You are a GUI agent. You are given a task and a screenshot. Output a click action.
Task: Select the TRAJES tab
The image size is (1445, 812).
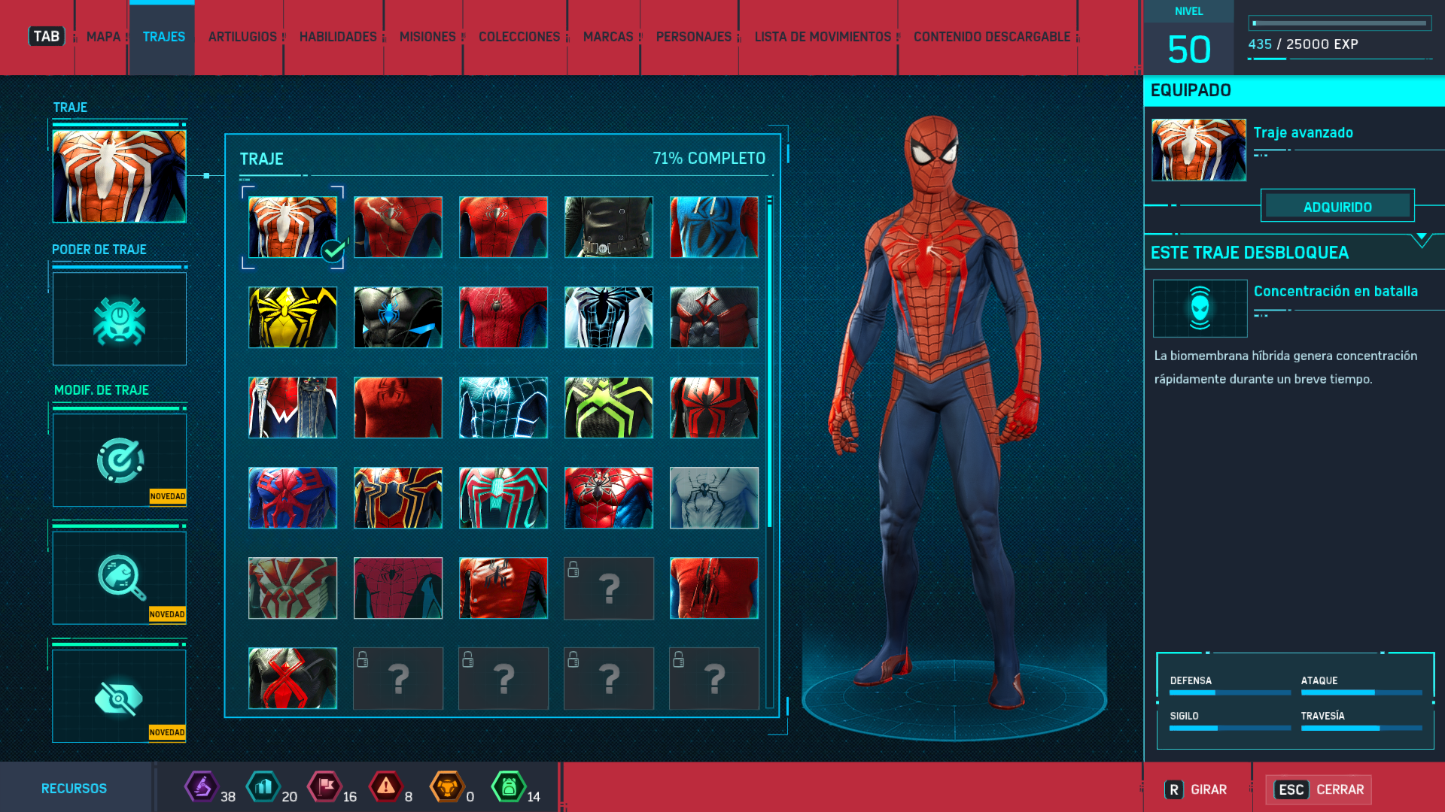(x=163, y=37)
